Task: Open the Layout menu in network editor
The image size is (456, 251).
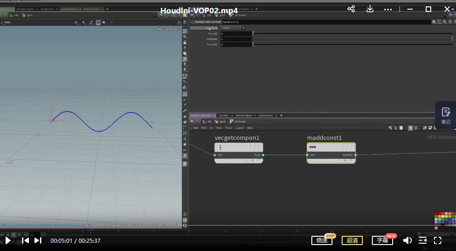Action: [x=240, y=128]
